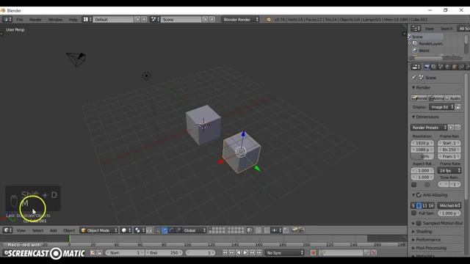Click the Default screen layout name field

click(x=113, y=20)
